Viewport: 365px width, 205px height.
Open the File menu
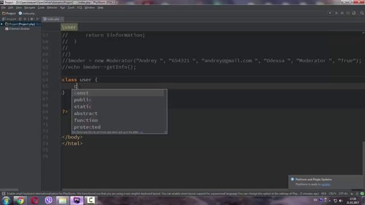coord(3,7)
